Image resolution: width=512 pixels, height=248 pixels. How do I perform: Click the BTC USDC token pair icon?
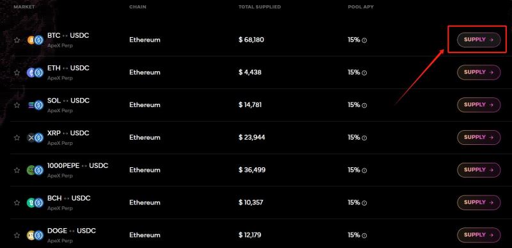[x=35, y=40]
